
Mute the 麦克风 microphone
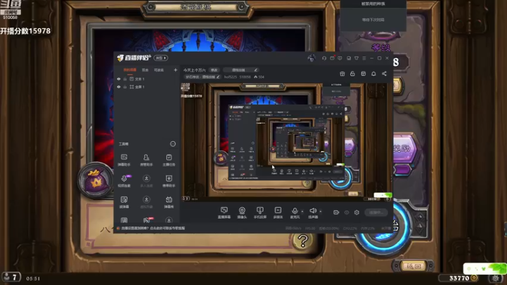(x=295, y=213)
